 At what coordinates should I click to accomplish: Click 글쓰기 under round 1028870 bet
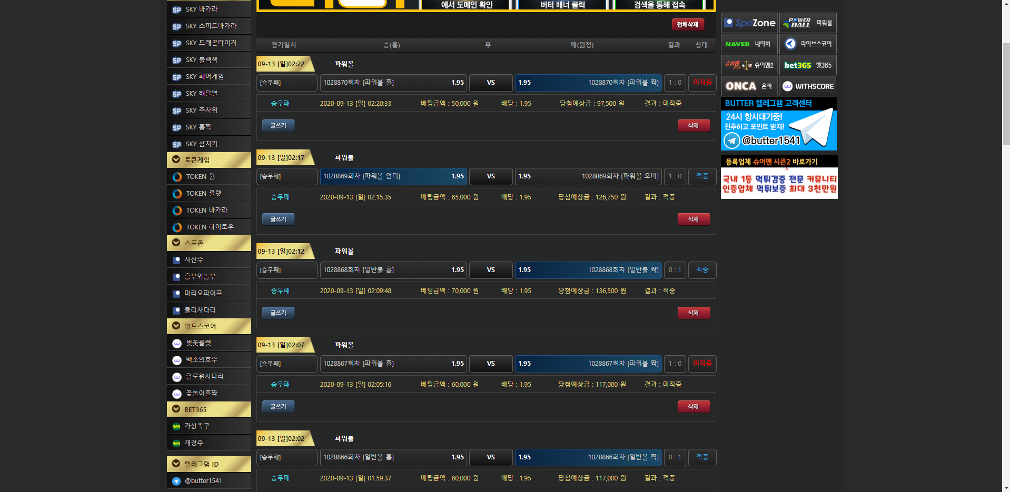[x=278, y=125]
